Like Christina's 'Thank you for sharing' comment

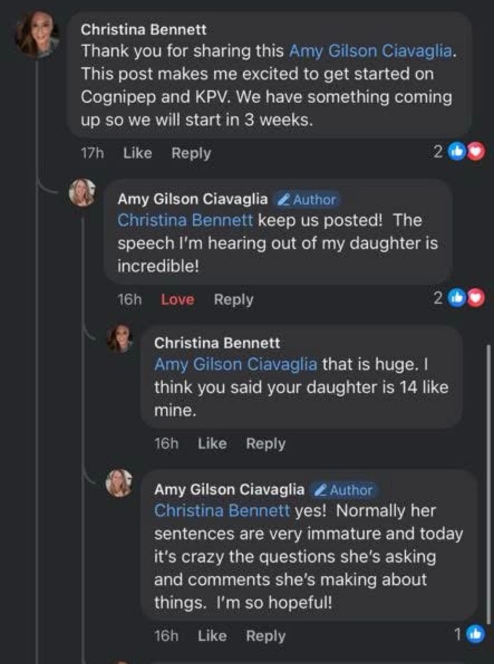(x=137, y=153)
